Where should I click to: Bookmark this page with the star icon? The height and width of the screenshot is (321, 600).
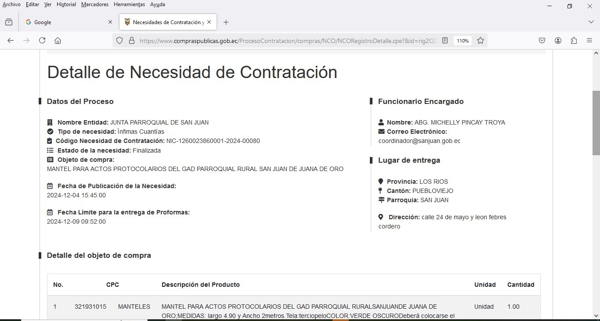481,40
